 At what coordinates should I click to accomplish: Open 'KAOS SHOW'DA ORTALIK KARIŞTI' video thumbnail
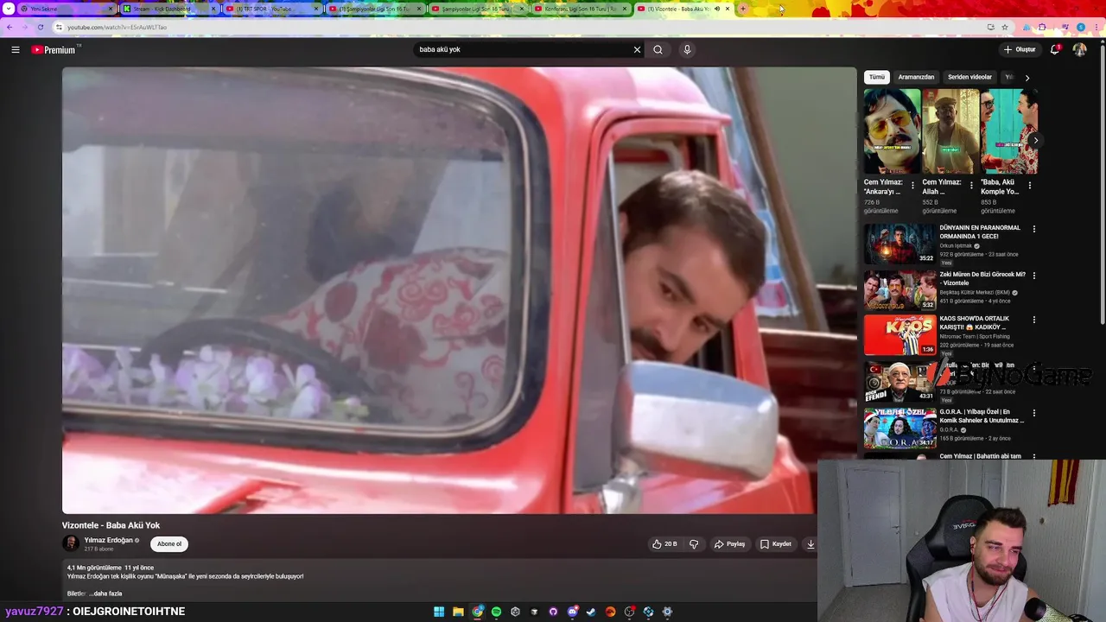point(900,336)
